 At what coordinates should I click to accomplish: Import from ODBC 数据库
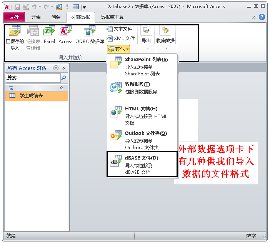tap(90, 35)
